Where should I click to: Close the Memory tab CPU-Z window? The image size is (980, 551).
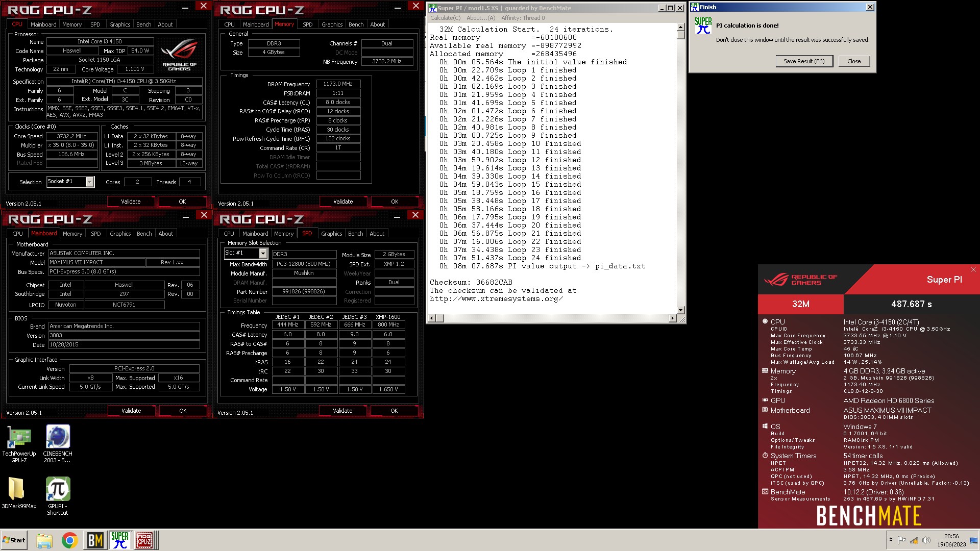(416, 6)
